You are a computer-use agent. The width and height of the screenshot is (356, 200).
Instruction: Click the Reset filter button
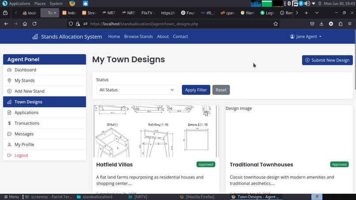coord(221,90)
